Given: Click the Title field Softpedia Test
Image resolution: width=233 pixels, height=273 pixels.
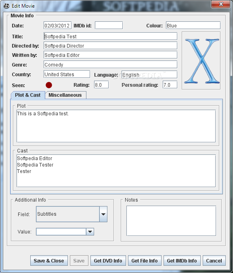Looking at the screenshot, I should pos(110,36).
